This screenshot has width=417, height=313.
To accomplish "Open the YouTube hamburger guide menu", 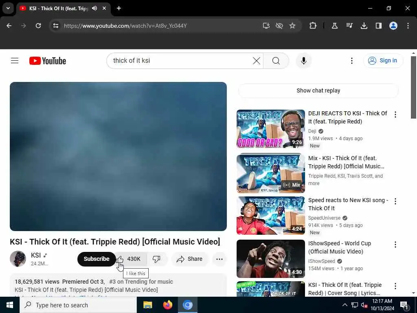I will (x=15, y=61).
